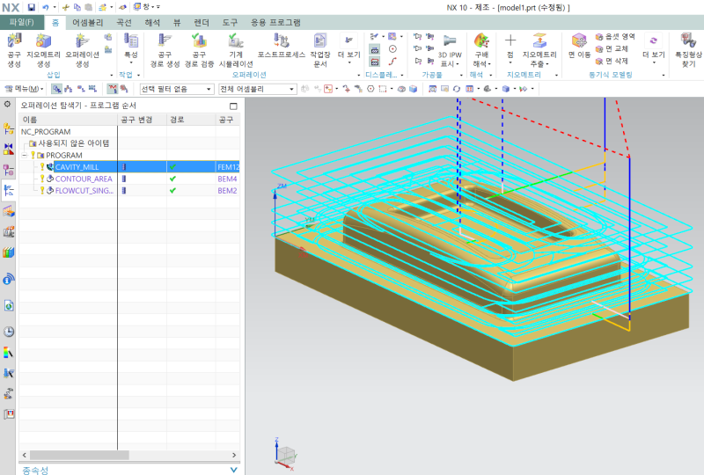Select the FLOWCUT_SING... operation in the tree
The image size is (704, 475).
pyautogui.click(x=84, y=190)
